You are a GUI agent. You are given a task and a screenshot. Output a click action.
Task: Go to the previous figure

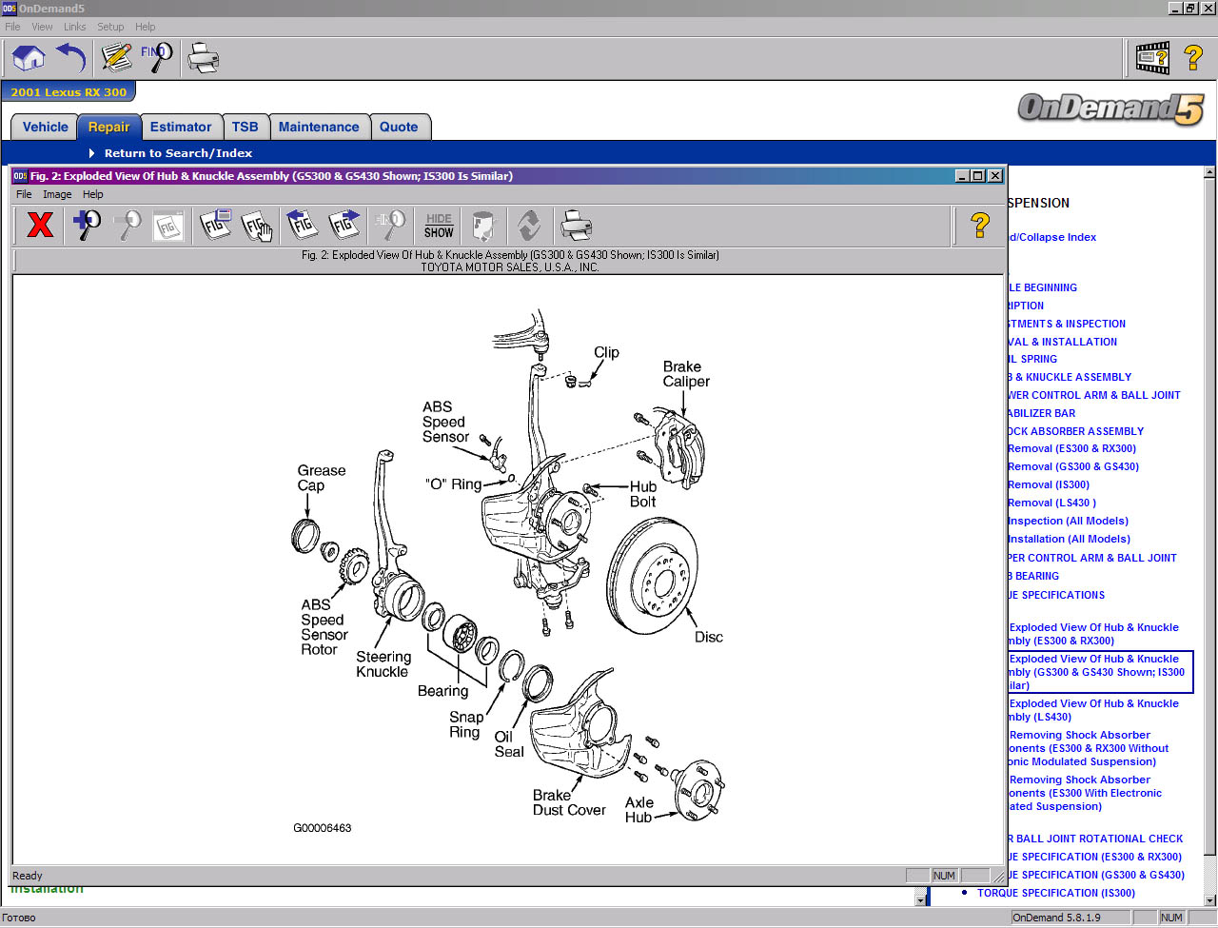click(302, 226)
